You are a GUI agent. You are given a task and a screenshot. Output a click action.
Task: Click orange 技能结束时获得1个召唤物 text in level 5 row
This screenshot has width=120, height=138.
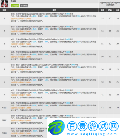[x=21, y=70]
